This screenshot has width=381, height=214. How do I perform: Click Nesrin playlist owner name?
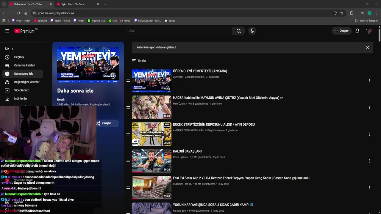tap(61, 100)
